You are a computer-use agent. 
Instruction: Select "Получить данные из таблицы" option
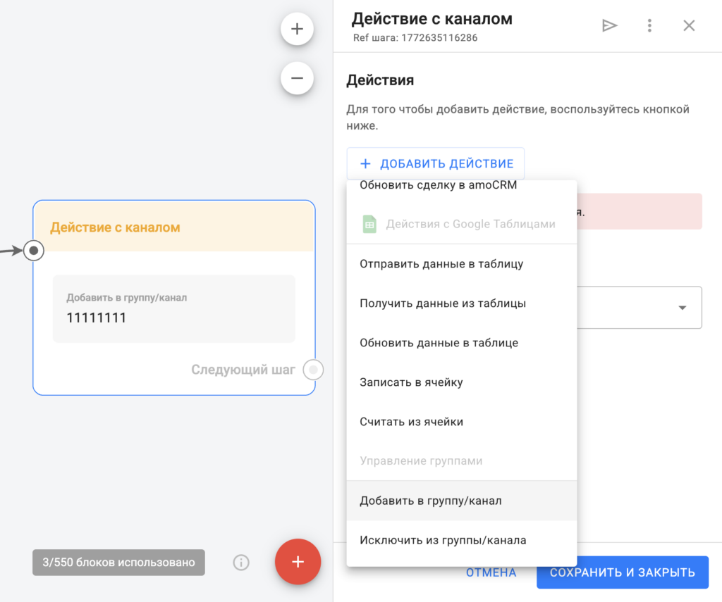(443, 303)
